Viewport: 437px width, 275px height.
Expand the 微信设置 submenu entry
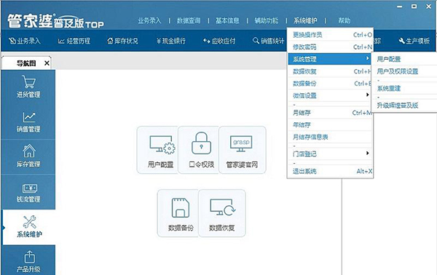(330, 95)
